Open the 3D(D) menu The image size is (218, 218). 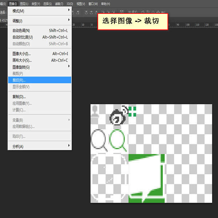[x=70, y=4]
